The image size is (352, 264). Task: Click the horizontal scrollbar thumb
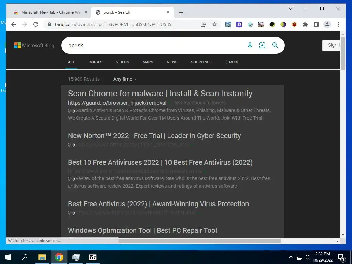coord(199,241)
